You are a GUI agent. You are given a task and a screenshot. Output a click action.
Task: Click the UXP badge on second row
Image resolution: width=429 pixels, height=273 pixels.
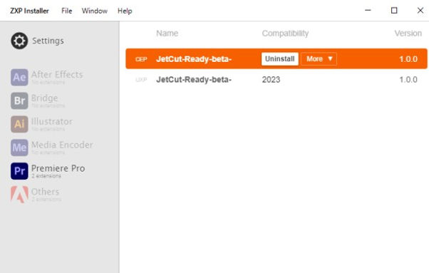[141, 80]
